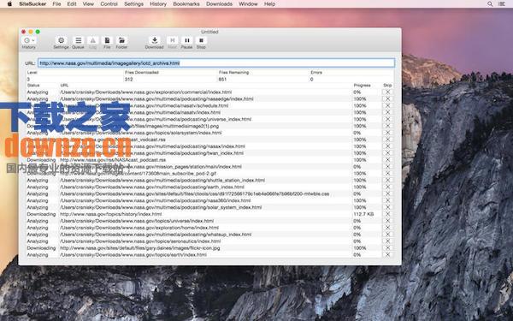Screen dimensions: 513x321
Task: Skip the station/main/index.html row
Action: tap(387, 166)
